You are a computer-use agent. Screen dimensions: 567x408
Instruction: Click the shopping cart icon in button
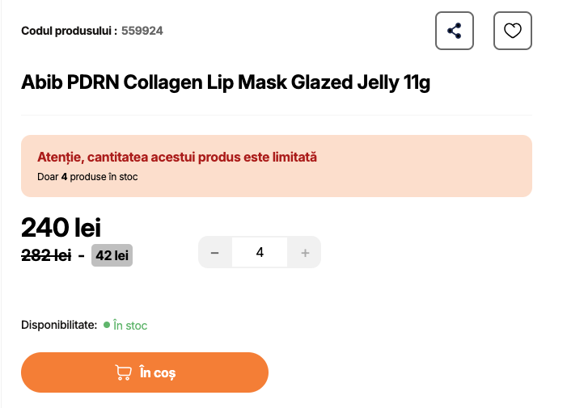coord(123,372)
